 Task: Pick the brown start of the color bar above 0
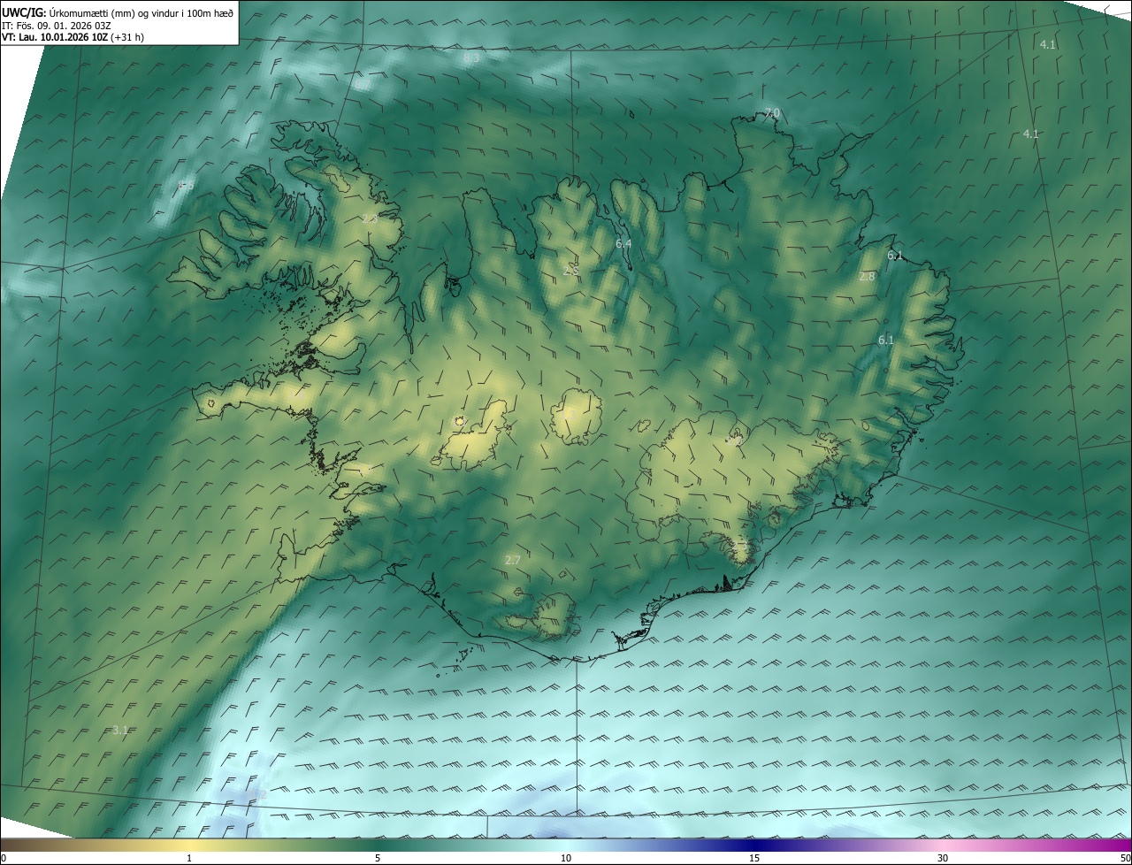coord(9,845)
